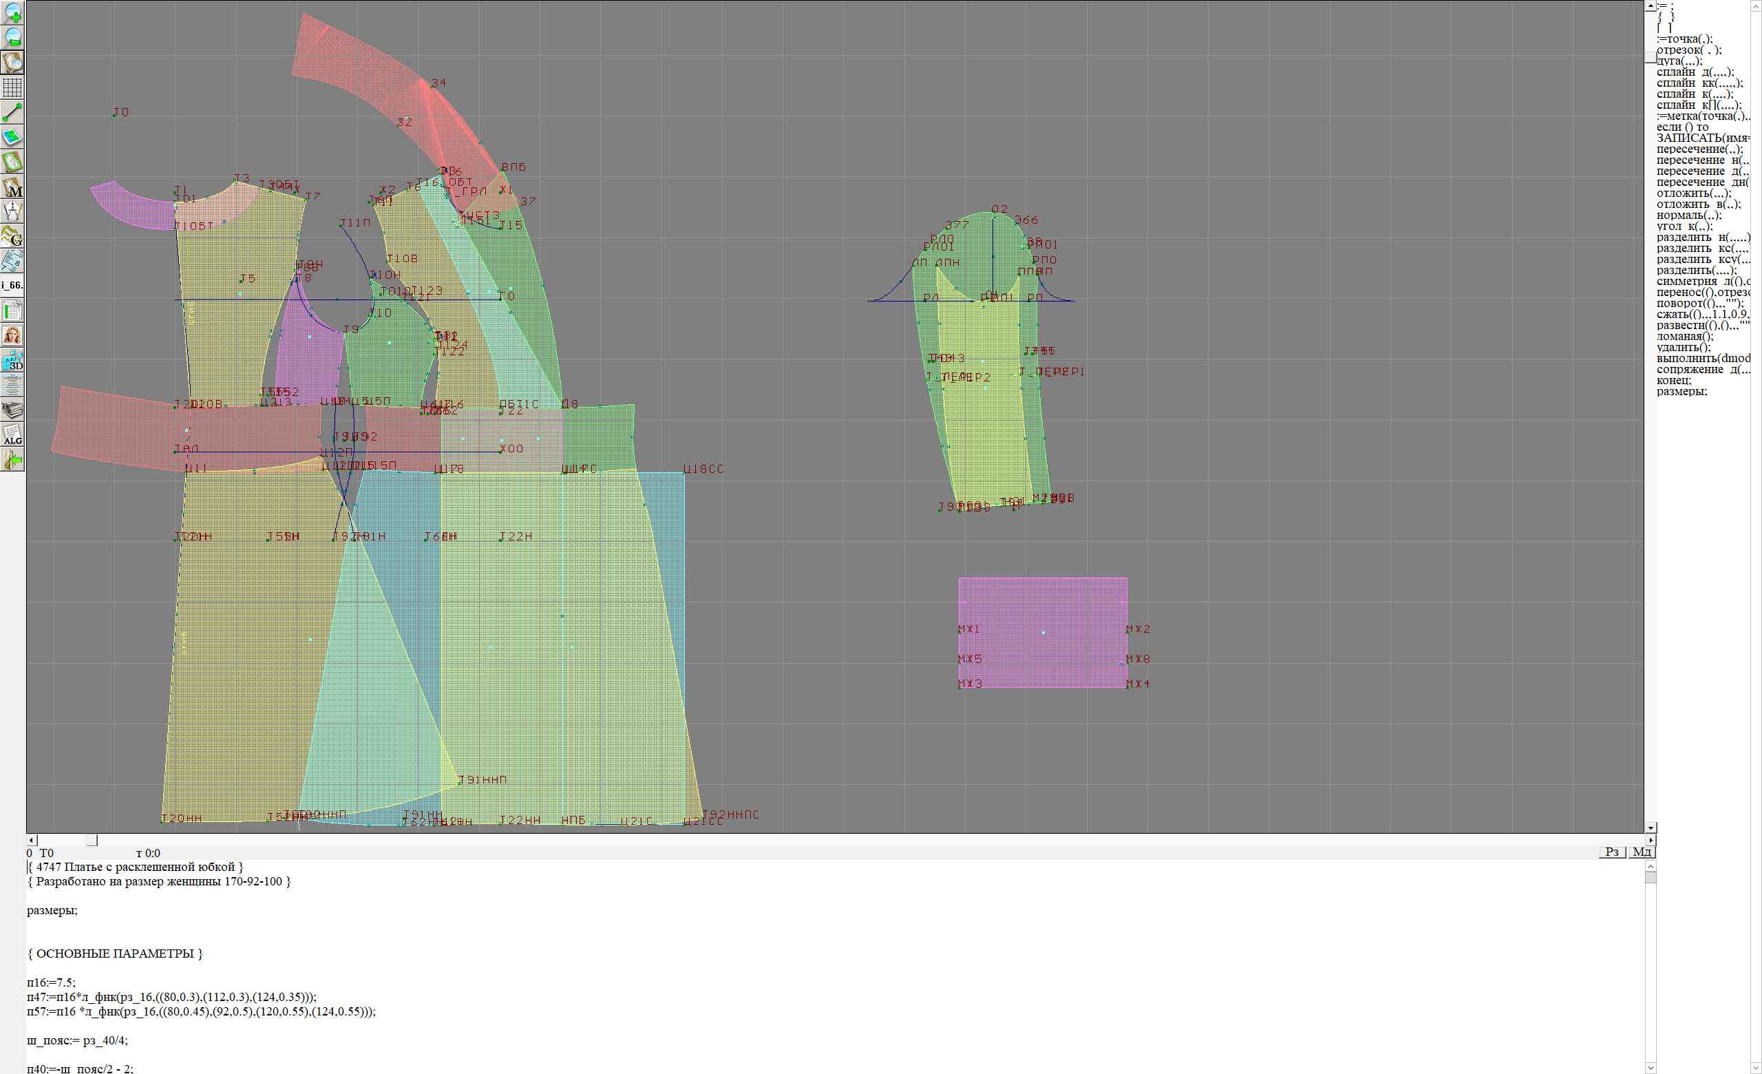1762x1074 pixels.
Task: Click in the script line 'п16:=7.5;'
Action: (x=51, y=982)
